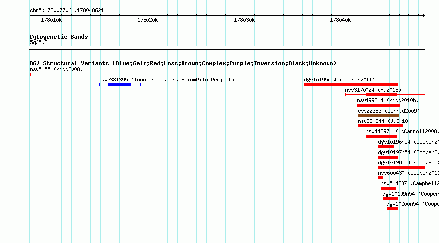The width and height of the screenshot is (439, 243).
Task: Click the red nsv442971 loss bar
Action: (381, 136)
